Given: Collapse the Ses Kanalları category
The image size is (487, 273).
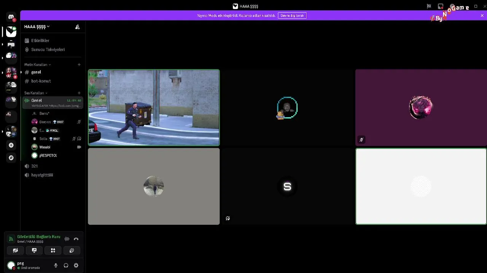Looking at the screenshot, I should [36, 93].
